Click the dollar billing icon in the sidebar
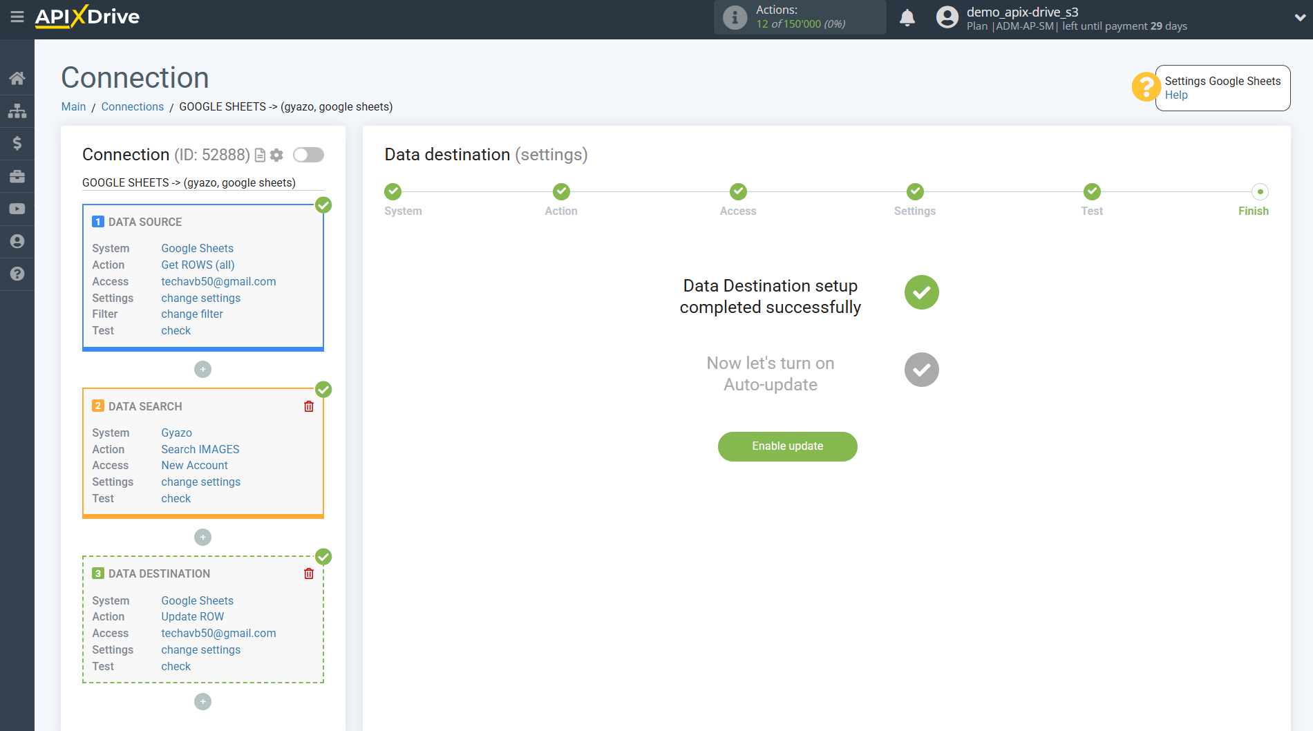The width and height of the screenshot is (1313, 731). [17, 143]
